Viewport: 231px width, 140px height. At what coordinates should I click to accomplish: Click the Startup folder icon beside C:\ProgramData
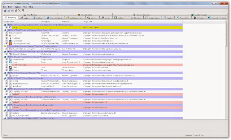(x=5, y=46)
